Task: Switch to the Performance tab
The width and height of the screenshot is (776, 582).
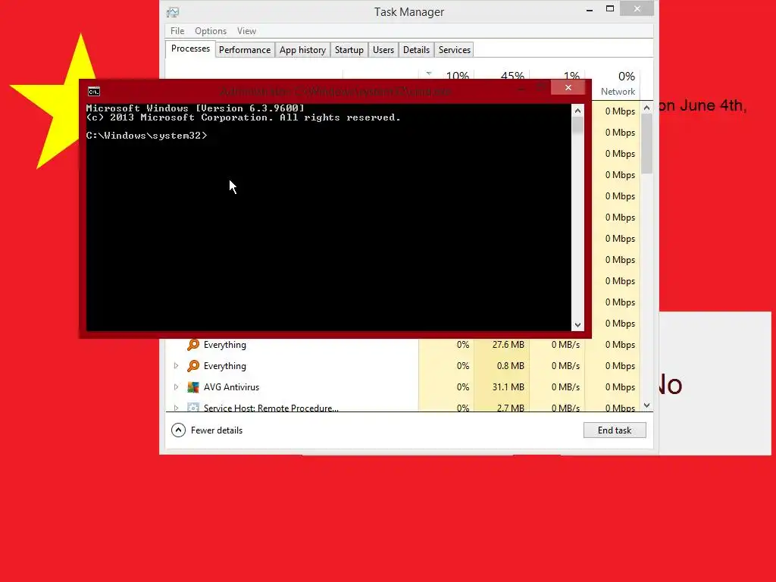Action: [x=245, y=49]
